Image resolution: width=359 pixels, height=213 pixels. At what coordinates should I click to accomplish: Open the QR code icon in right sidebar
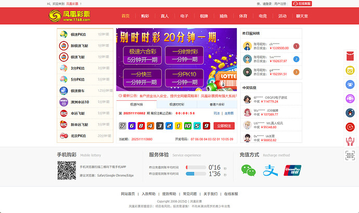point(350,155)
